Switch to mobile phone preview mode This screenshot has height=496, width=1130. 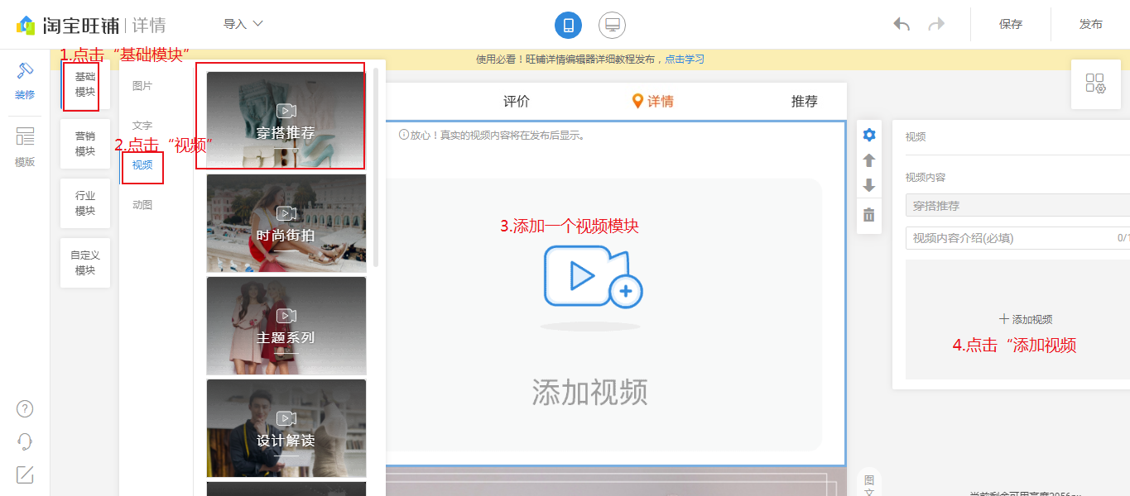(x=568, y=25)
